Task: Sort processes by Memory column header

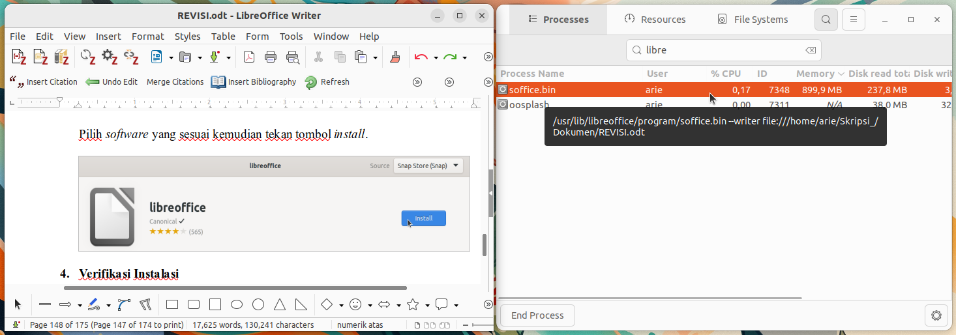Action: pos(820,74)
